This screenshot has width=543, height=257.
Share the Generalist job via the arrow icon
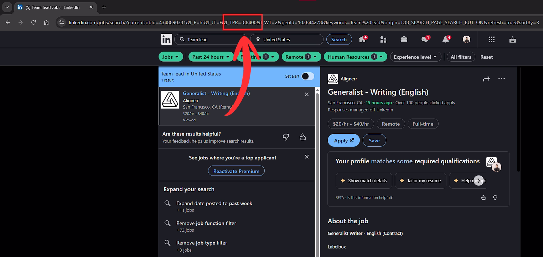486,79
